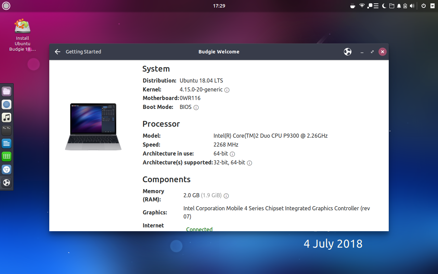Screen dimensions: 438x274
Task: Click info icon next to memory 1.9 GiB
Action: click(x=226, y=196)
